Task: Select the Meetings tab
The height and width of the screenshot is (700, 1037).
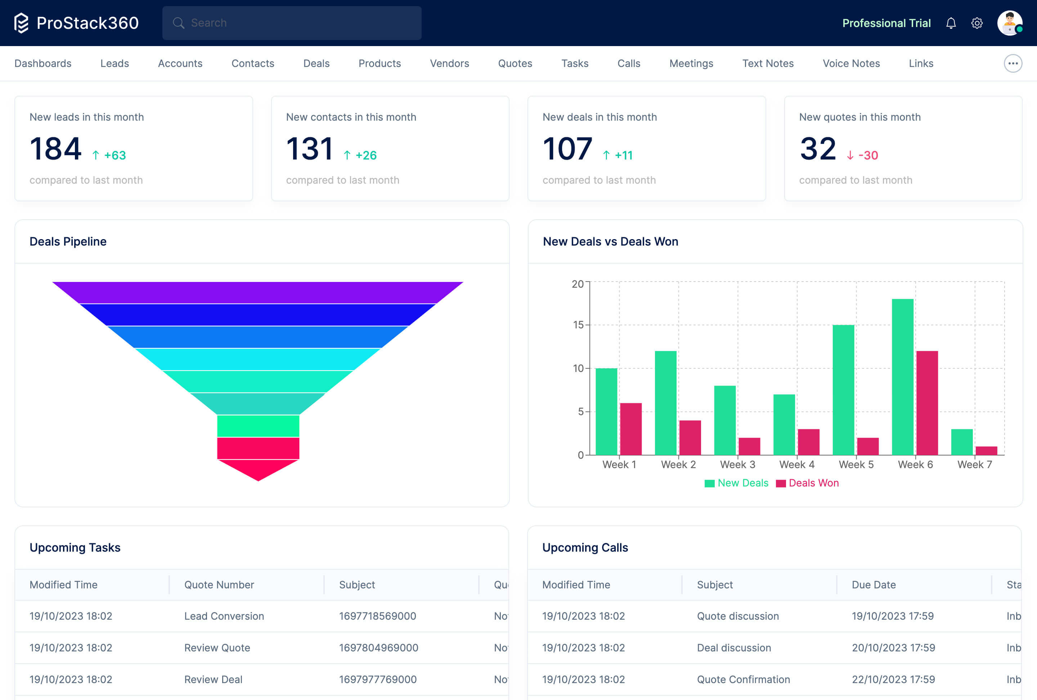Action: (x=691, y=63)
